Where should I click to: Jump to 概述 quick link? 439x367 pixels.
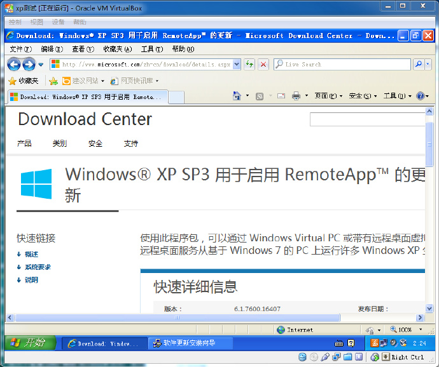point(31,255)
